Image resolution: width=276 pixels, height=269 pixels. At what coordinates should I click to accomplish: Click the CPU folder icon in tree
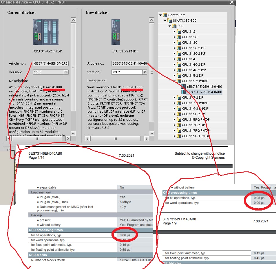[x=174, y=26]
